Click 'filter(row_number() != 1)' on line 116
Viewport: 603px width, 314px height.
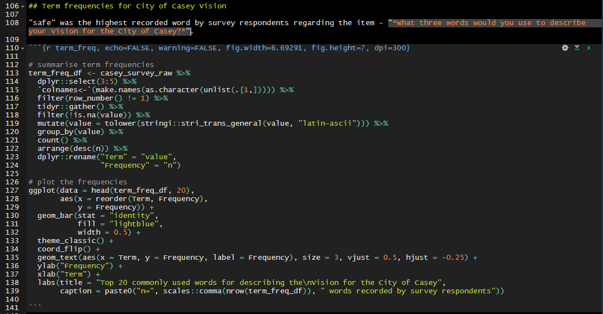(x=93, y=98)
